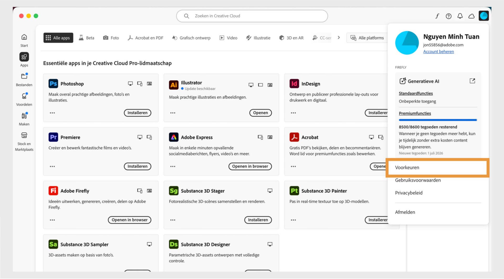
Task: Click the cloud sync status icon
Action: click(x=471, y=16)
